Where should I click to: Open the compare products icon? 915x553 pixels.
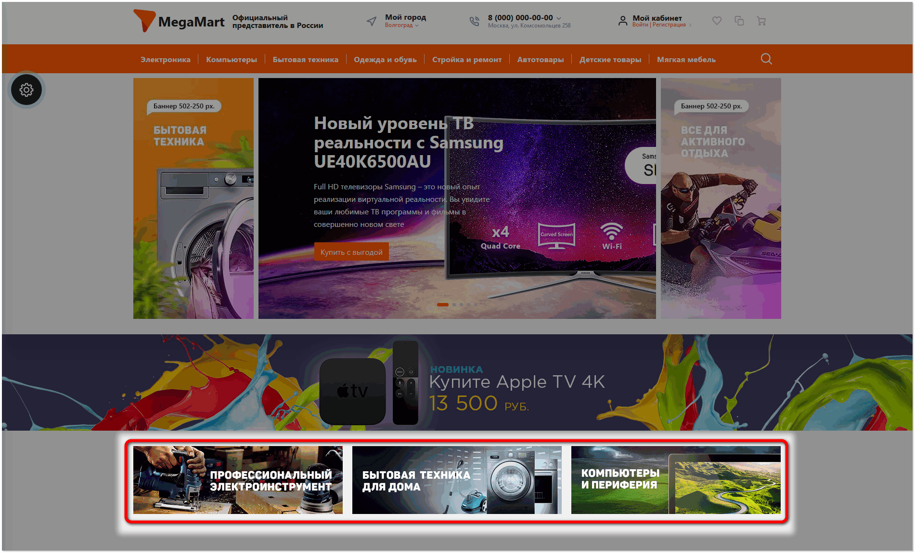point(739,21)
